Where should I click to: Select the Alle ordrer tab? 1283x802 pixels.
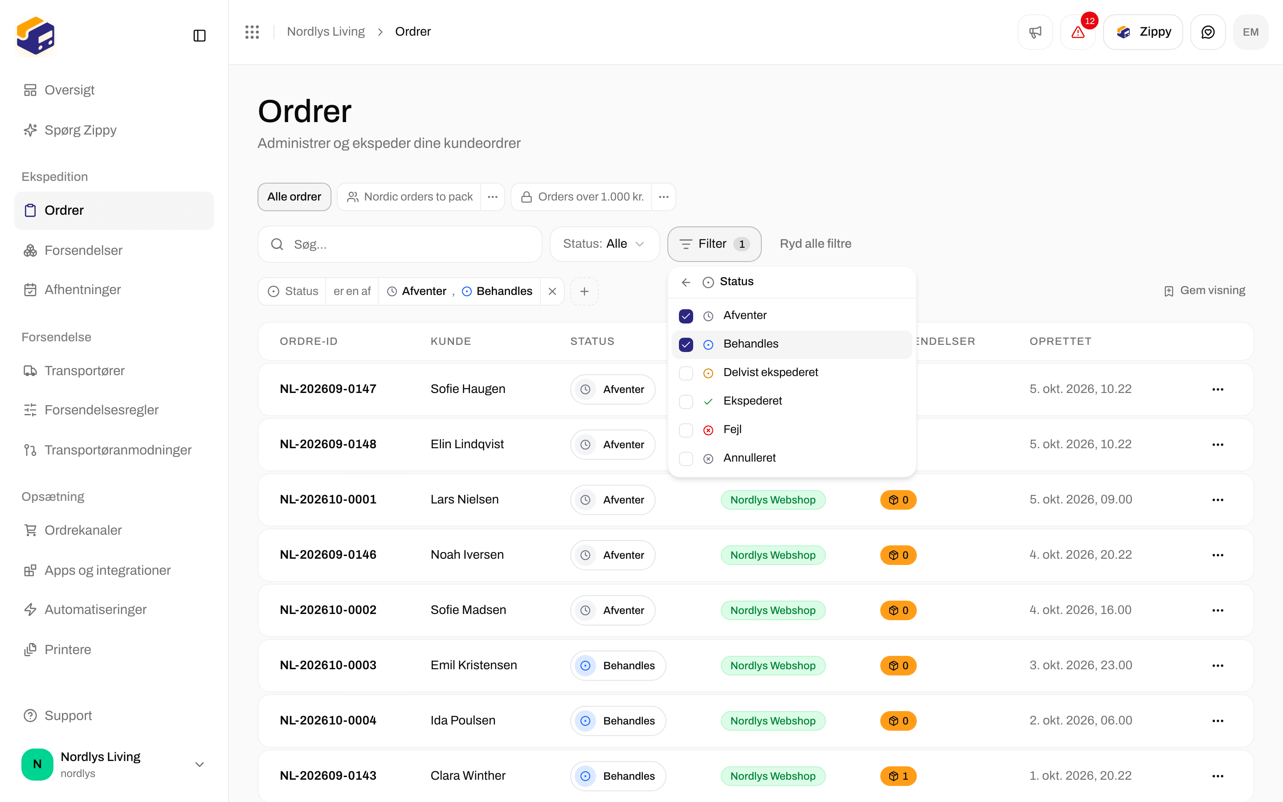[294, 197]
